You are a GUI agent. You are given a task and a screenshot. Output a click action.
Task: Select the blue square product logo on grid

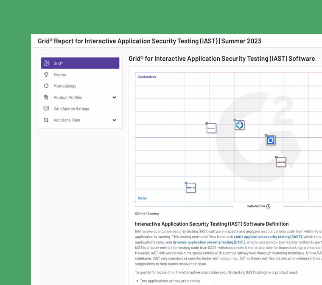tap(271, 140)
